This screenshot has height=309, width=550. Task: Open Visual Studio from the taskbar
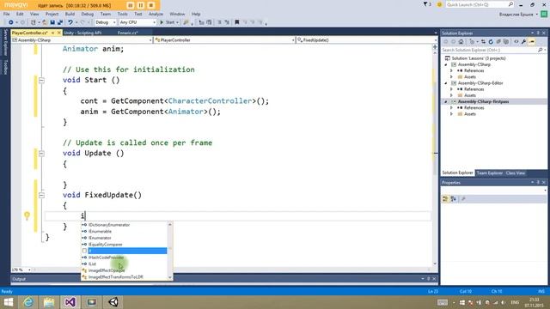(x=70, y=302)
